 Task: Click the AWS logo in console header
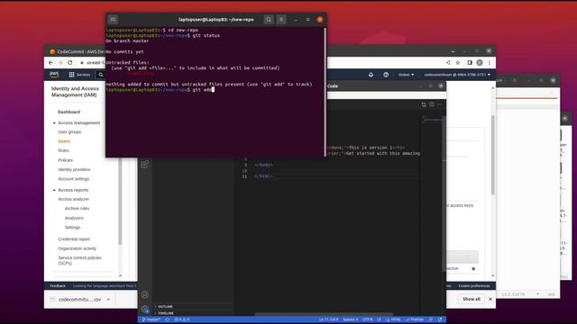[54, 75]
